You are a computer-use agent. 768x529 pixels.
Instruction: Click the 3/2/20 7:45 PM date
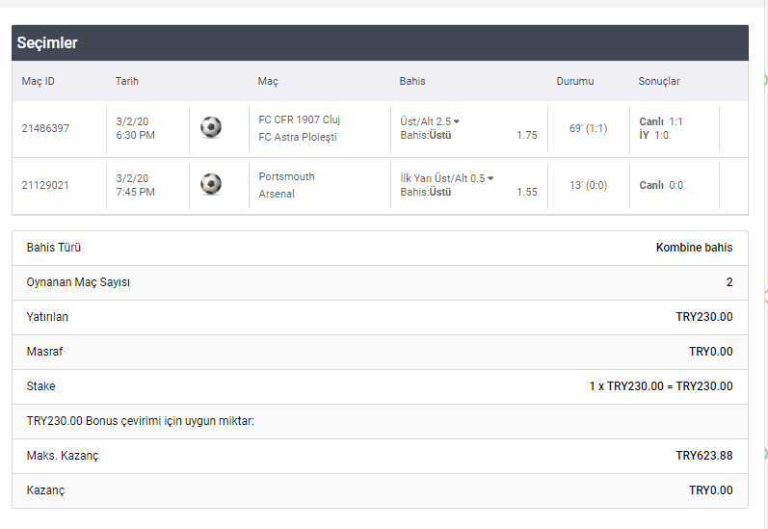(x=135, y=185)
